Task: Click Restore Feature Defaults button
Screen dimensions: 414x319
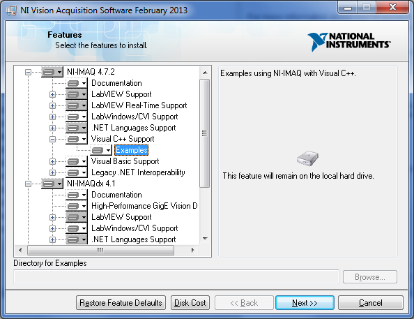Action: pyautogui.click(x=121, y=303)
